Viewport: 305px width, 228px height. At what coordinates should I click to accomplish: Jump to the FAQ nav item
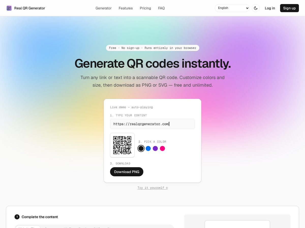(161, 8)
